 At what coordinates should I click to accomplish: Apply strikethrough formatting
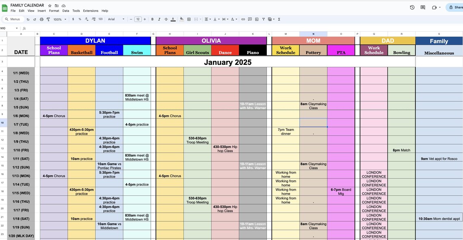point(166,19)
